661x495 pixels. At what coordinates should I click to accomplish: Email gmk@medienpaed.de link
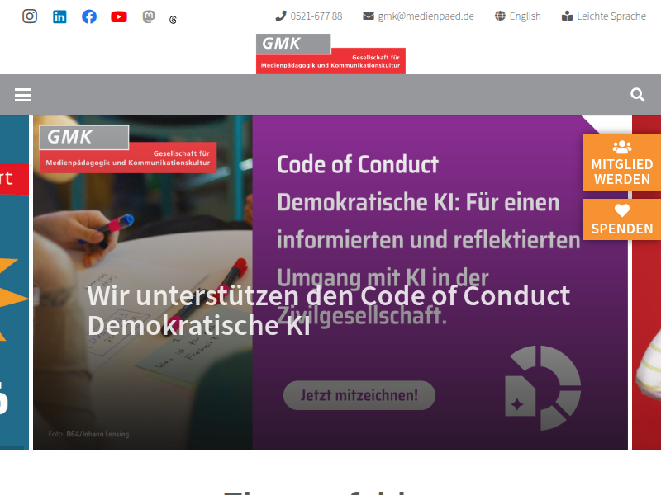pyautogui.click(x=419, y=16)
